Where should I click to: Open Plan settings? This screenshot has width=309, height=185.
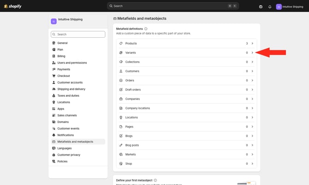click(78, 50)
